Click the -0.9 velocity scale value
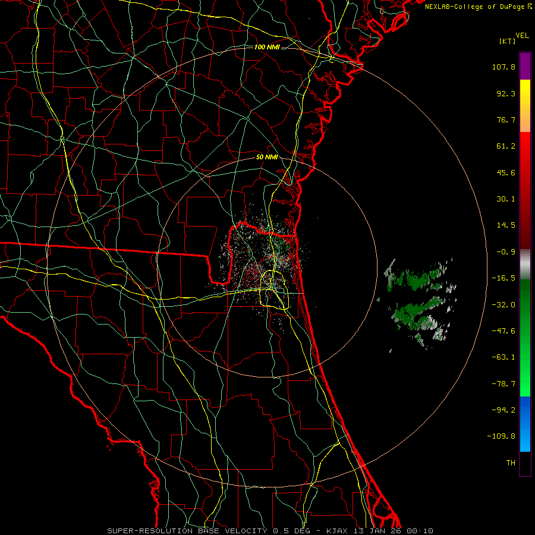This screenshot has height=535, width=535. coord(506,252)
